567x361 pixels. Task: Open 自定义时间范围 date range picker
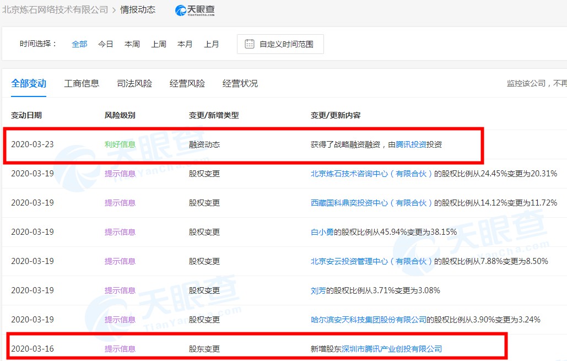click(x=280, y=44)
